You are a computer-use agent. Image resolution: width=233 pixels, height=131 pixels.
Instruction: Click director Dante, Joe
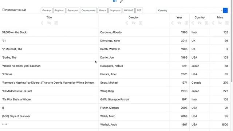point(107,57)
